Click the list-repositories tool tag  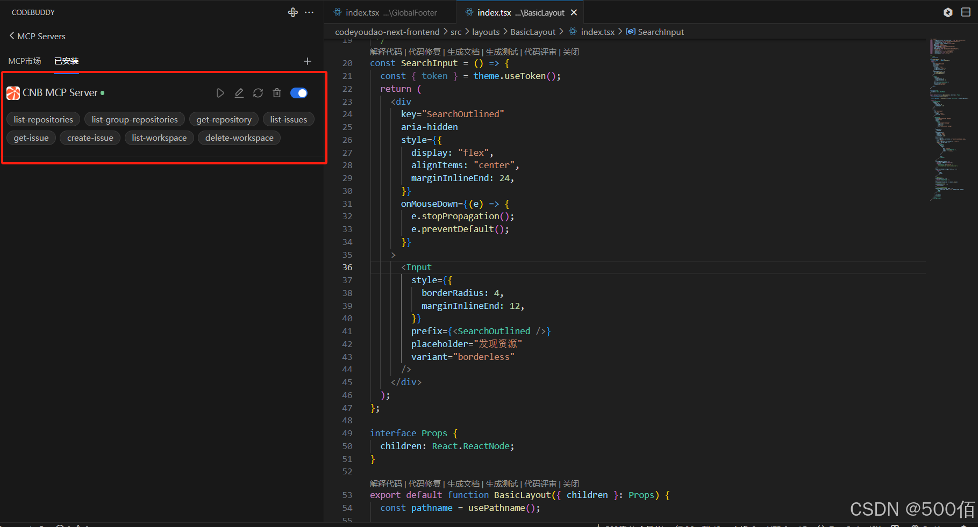point(44,119)
